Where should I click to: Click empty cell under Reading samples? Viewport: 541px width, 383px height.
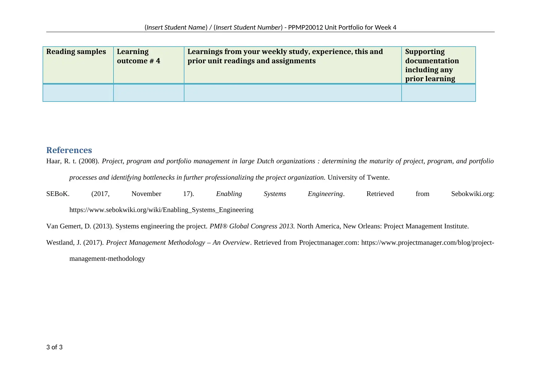point(78,93)
